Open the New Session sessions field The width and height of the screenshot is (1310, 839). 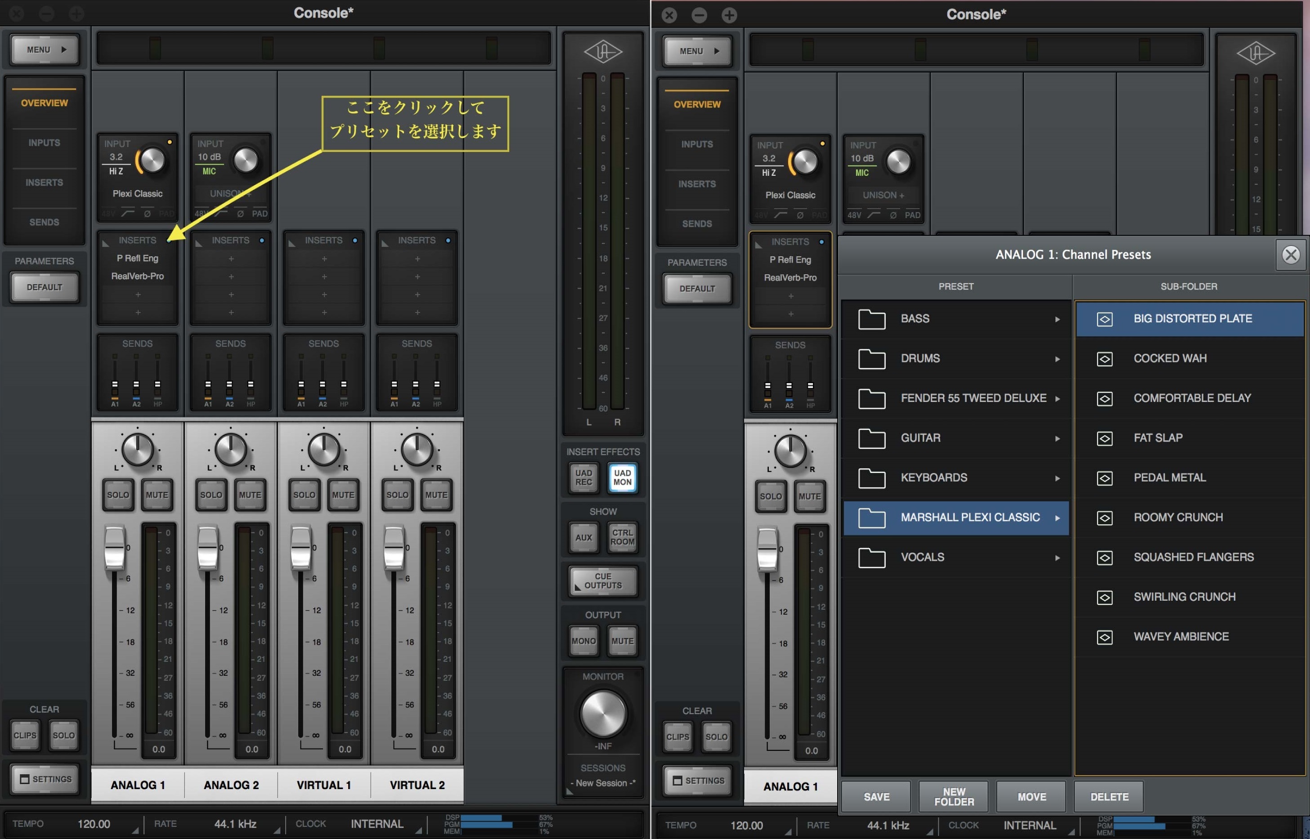[x=603, y=783]
